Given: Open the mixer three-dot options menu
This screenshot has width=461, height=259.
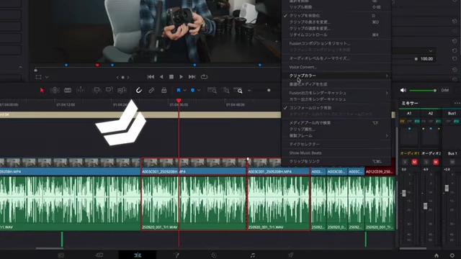Looking at the screenshot, I should 457,103.
